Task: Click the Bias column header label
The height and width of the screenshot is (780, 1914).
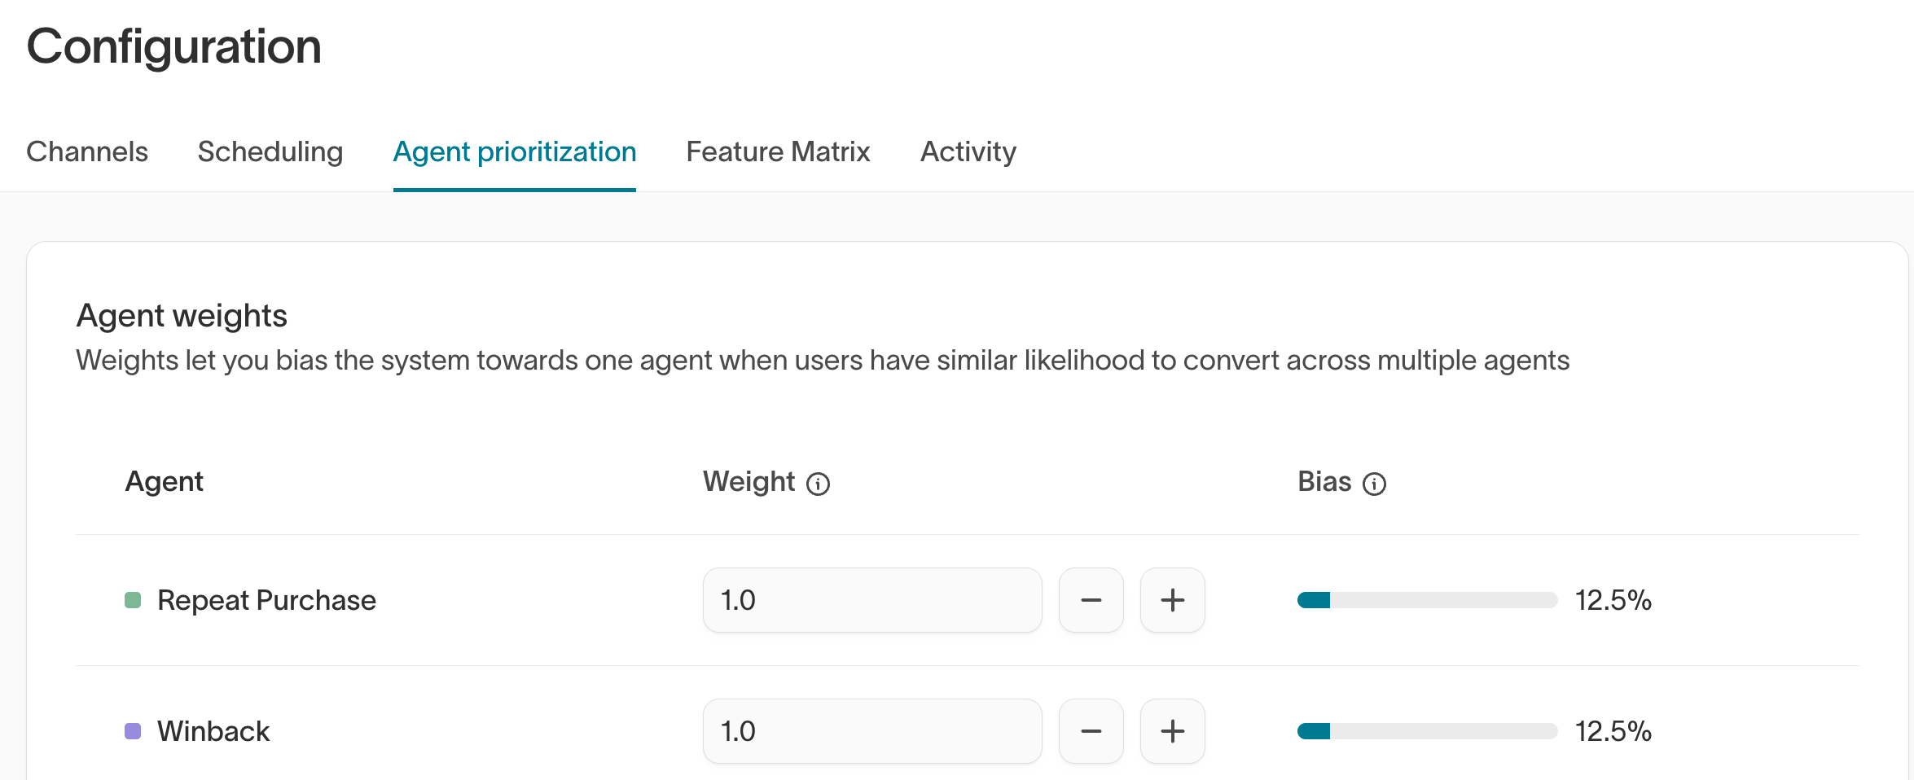Action: (1324, 481)
